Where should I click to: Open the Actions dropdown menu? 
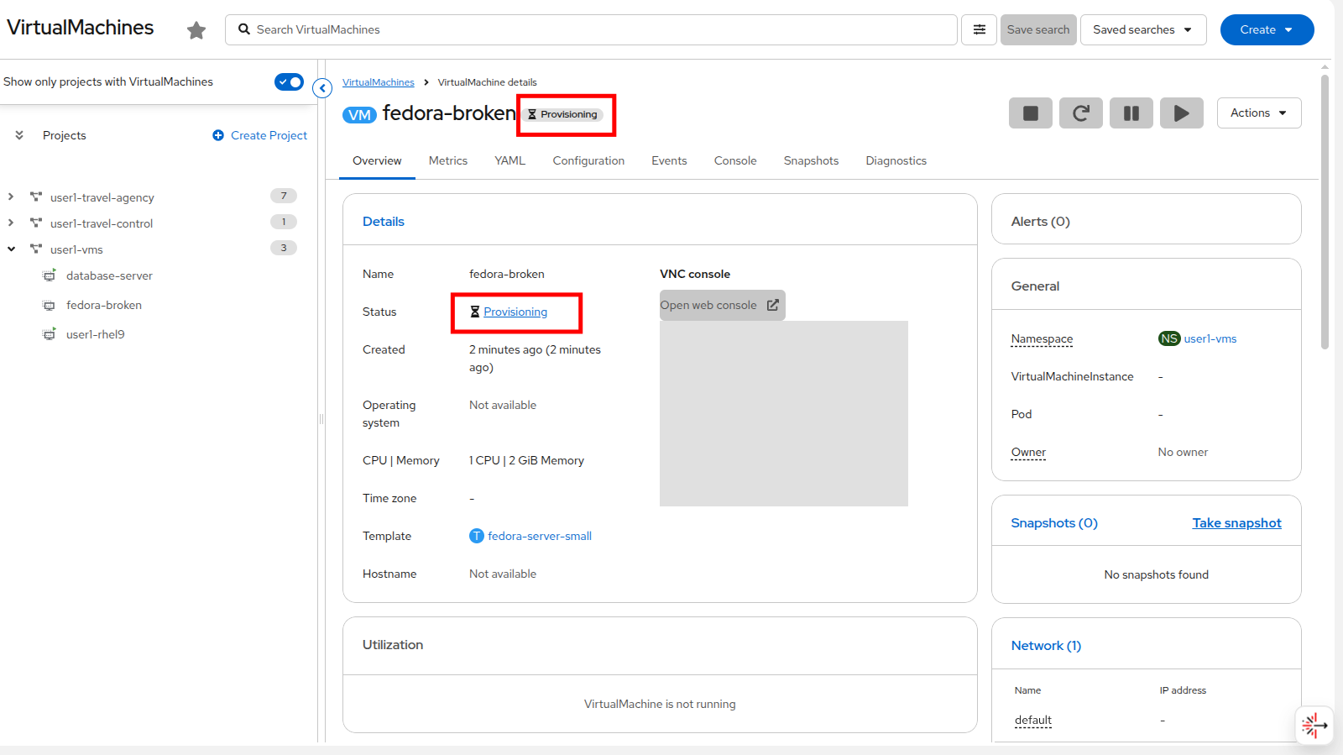coord(1258,113)
